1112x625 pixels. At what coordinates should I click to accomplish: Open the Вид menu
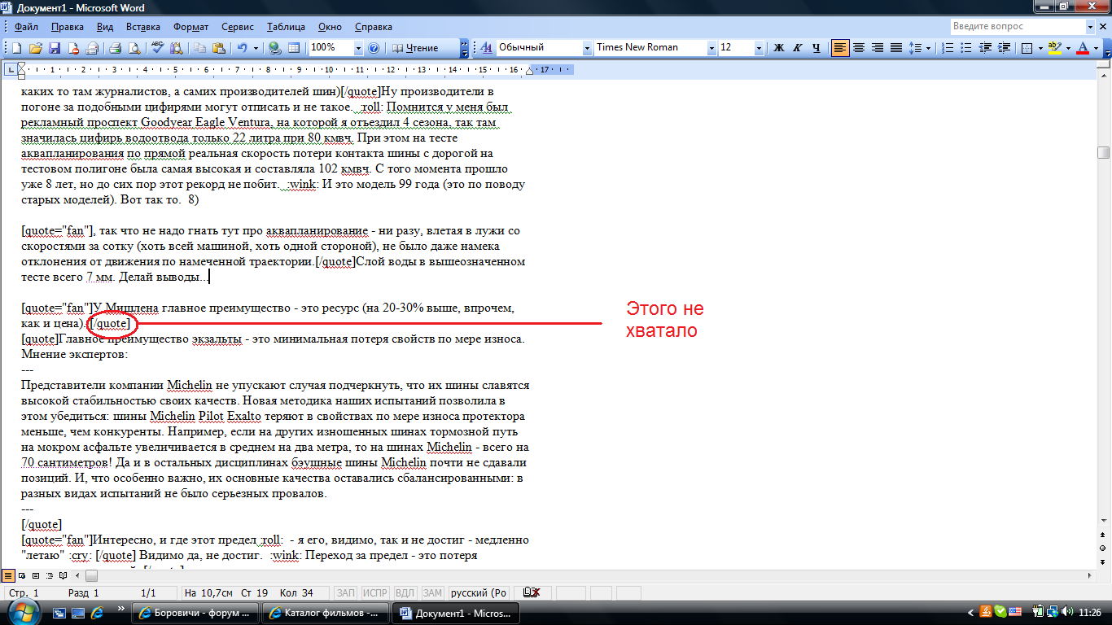106,27
